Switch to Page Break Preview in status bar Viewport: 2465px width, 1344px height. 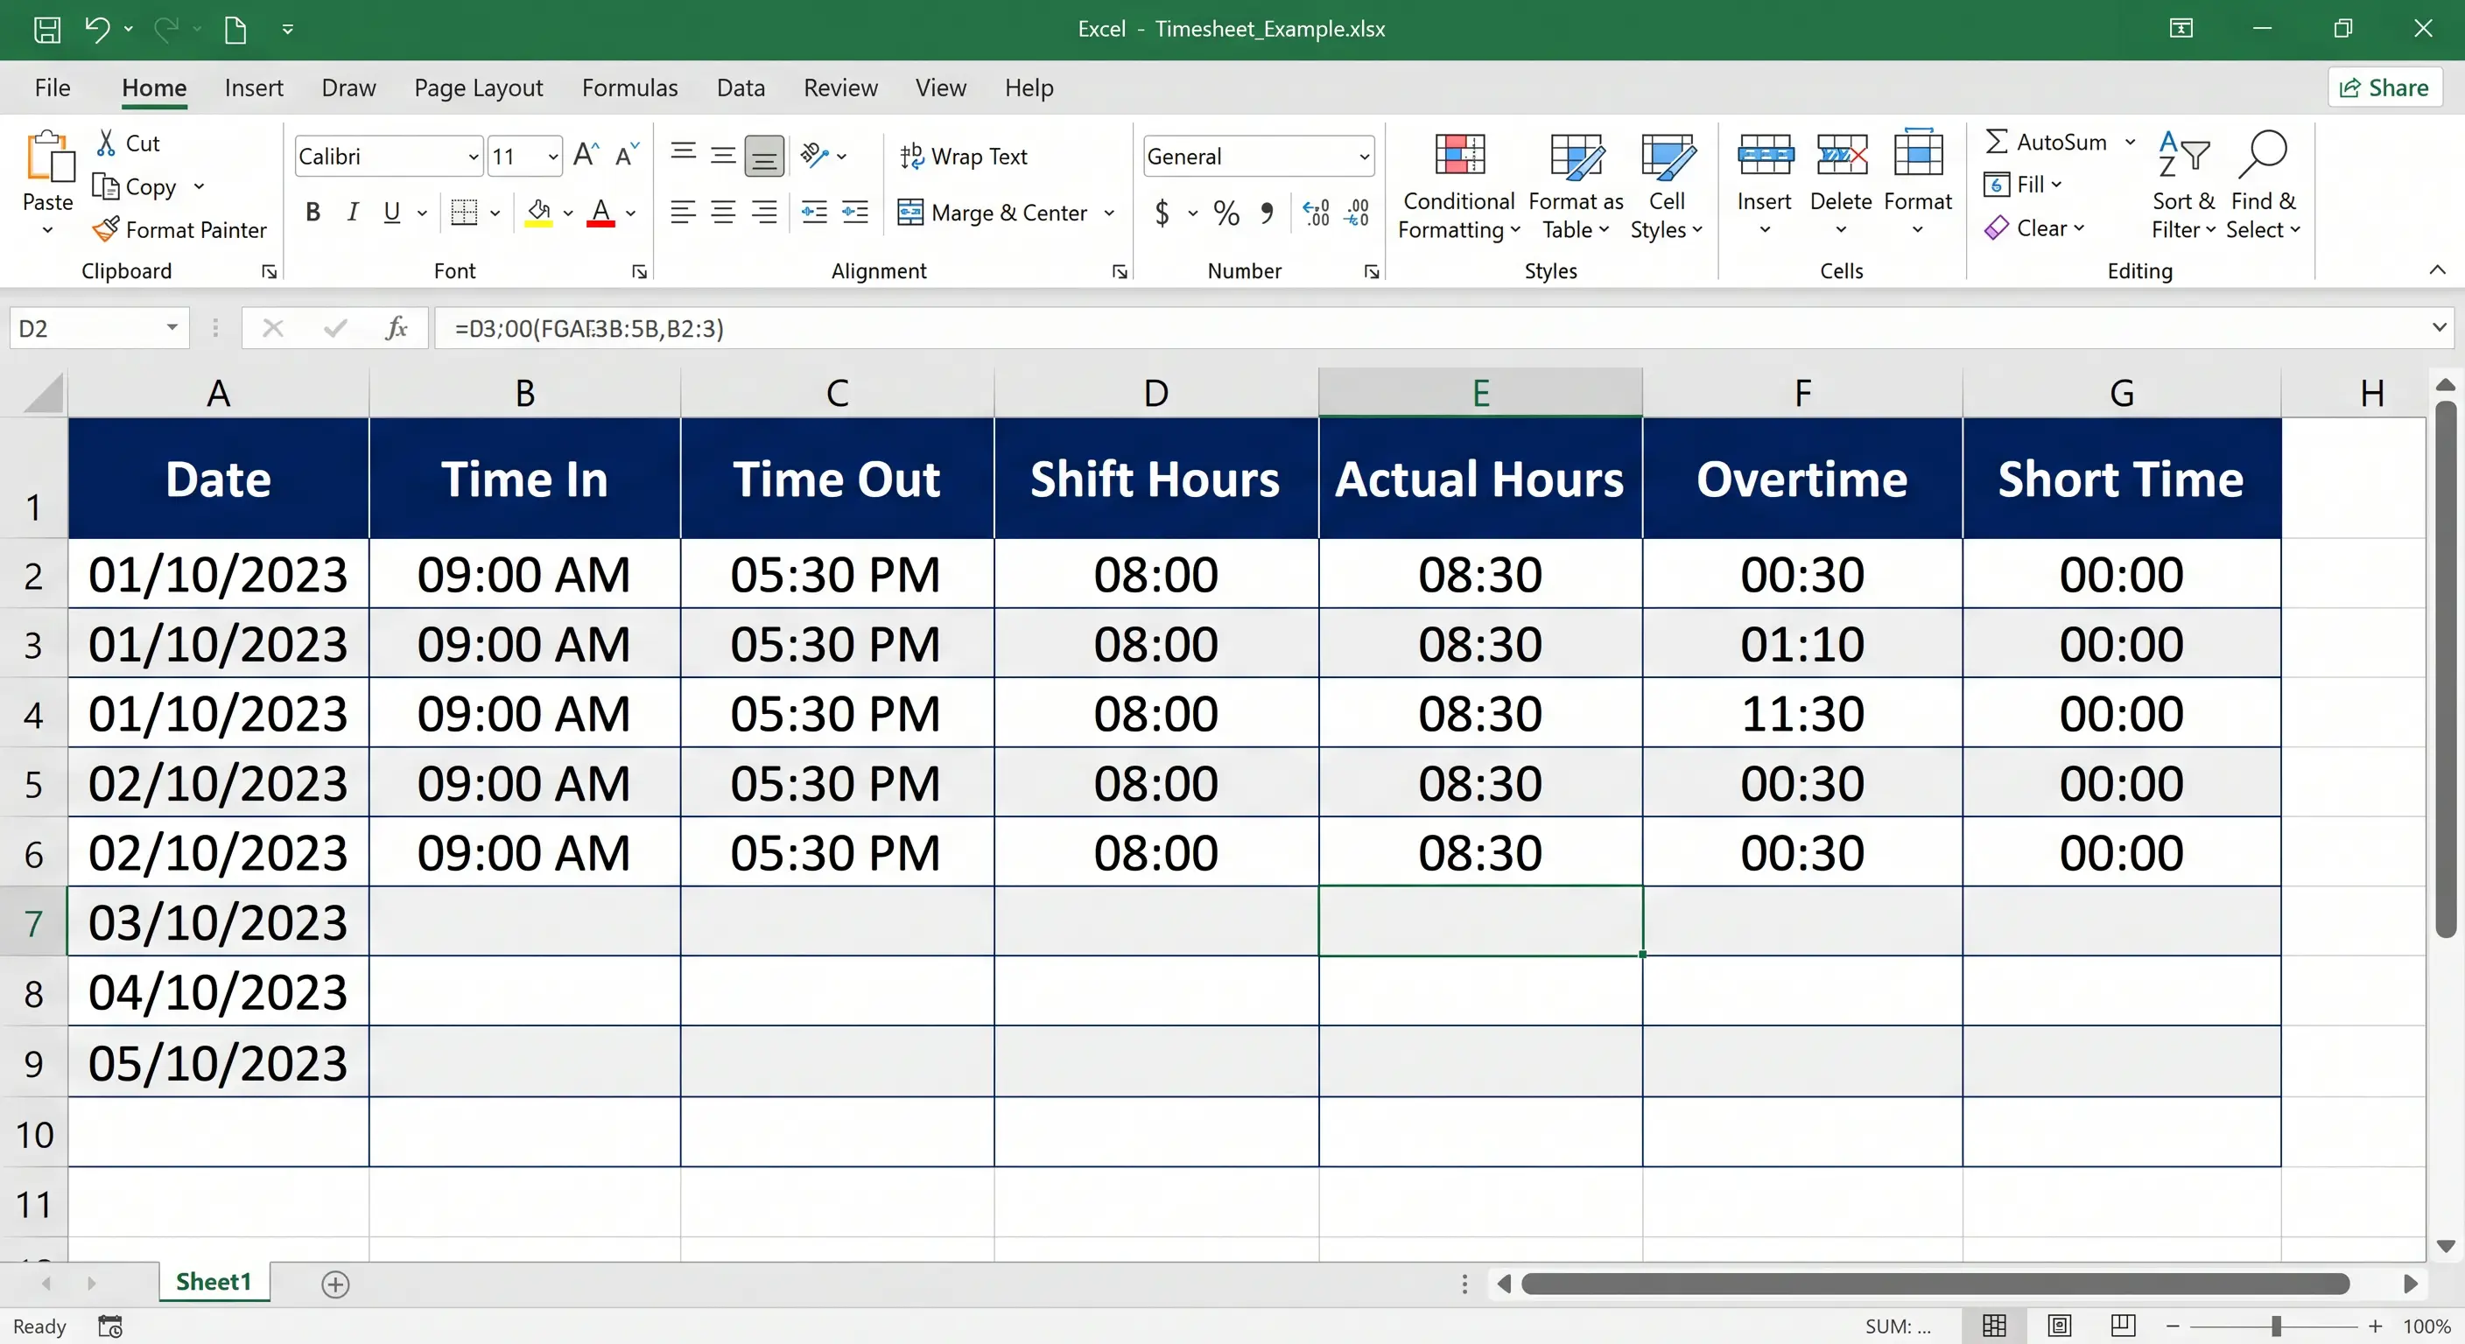pos(2123,1326)
